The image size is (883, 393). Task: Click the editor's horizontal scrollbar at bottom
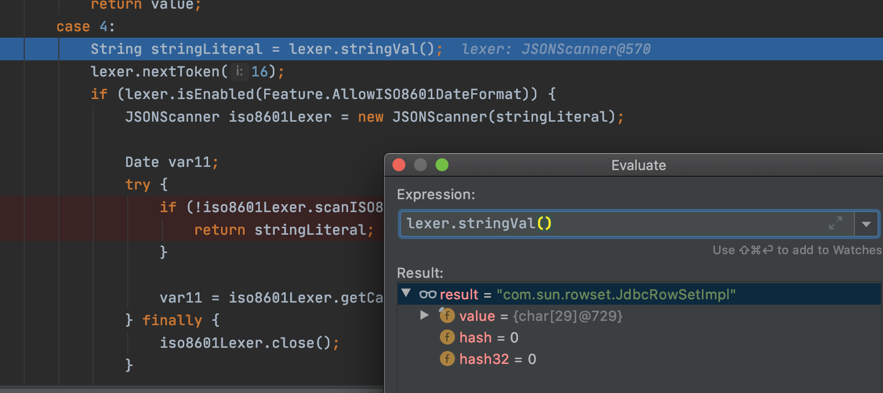pyautogui.click(x=191, y=389)
